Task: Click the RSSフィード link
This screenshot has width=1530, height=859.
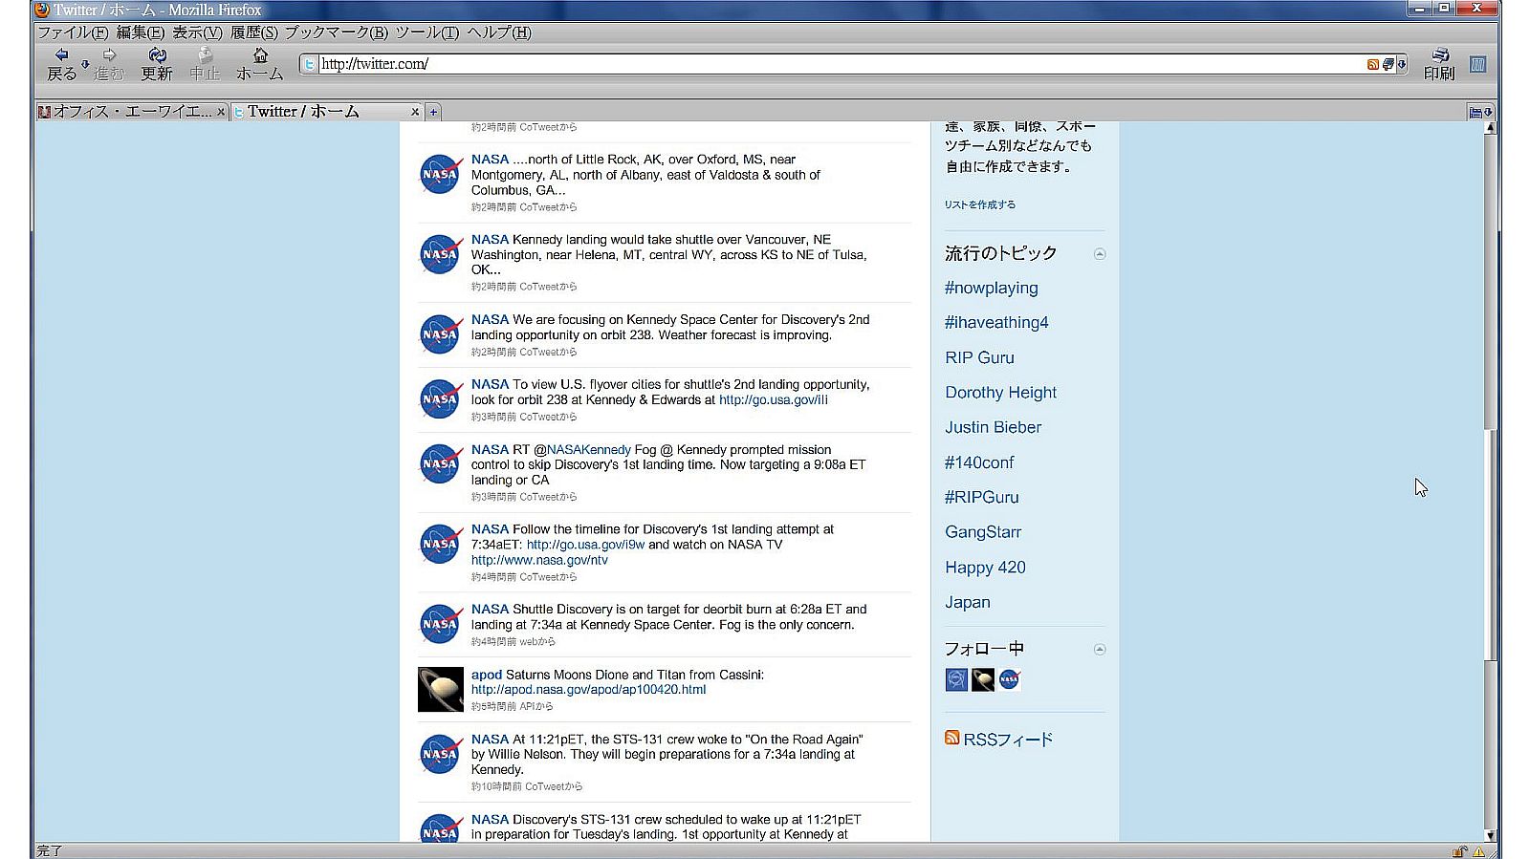Action: [x=1007, y=739]
